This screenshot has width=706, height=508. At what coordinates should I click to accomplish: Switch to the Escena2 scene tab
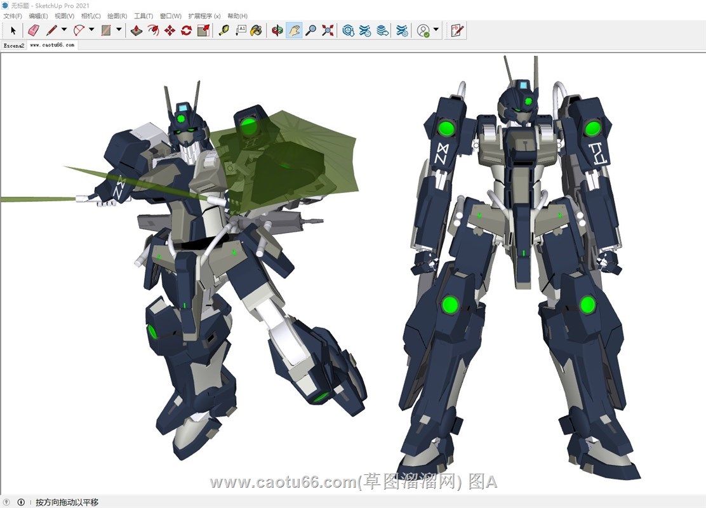tap(14, 46)
